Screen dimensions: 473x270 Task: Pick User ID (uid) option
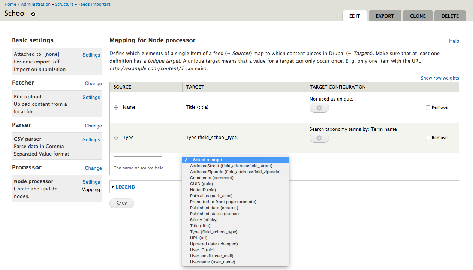coord(235,250)
